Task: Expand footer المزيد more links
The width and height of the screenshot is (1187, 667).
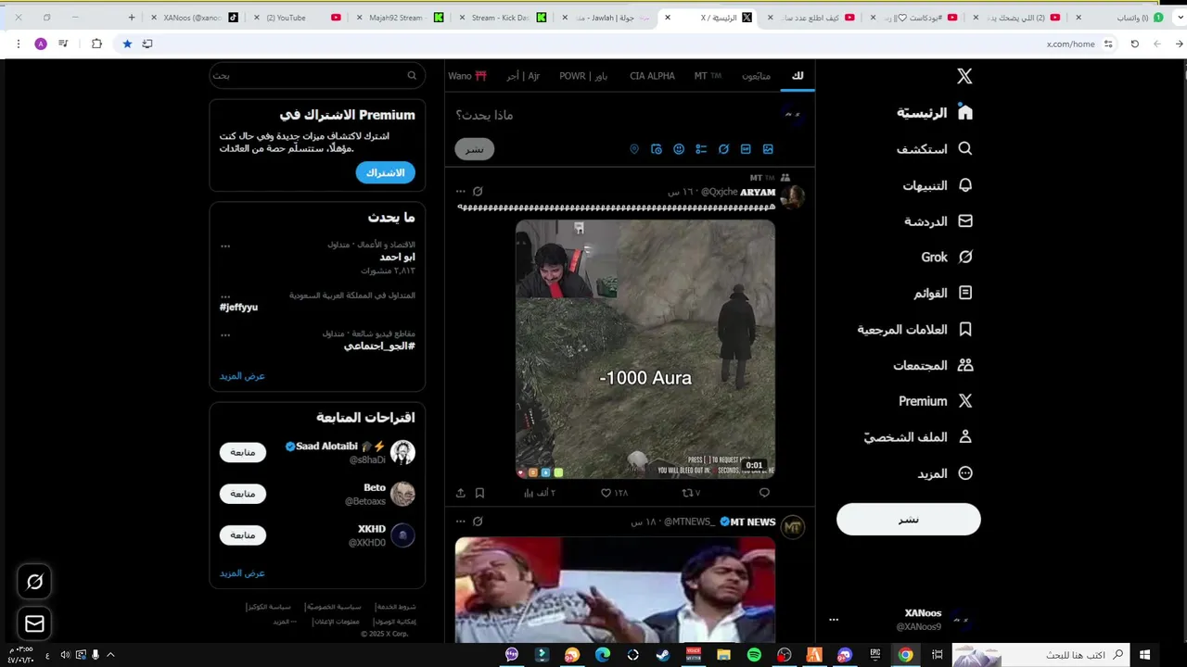Action: (285, 622)
